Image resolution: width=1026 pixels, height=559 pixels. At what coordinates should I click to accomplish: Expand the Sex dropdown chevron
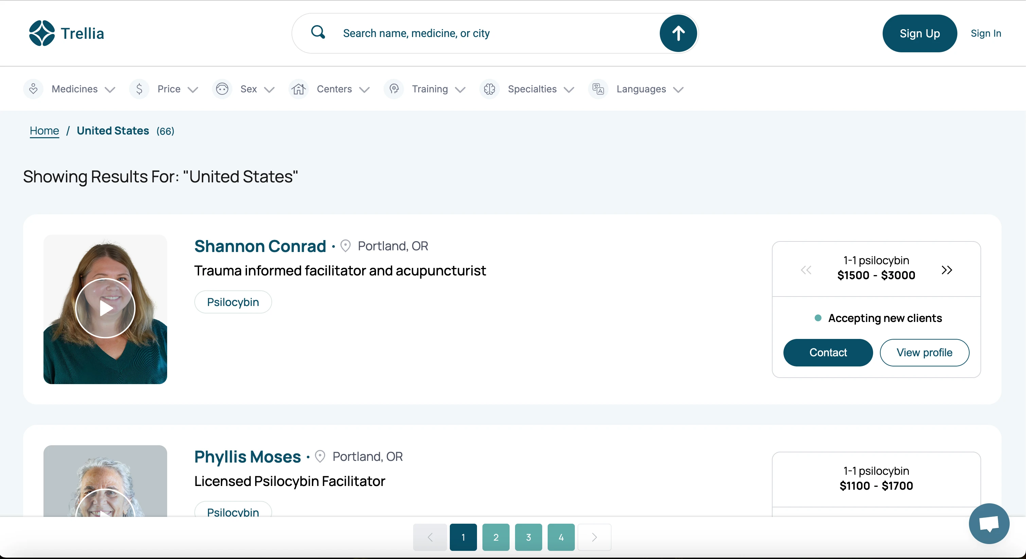[x=269, y=90]
